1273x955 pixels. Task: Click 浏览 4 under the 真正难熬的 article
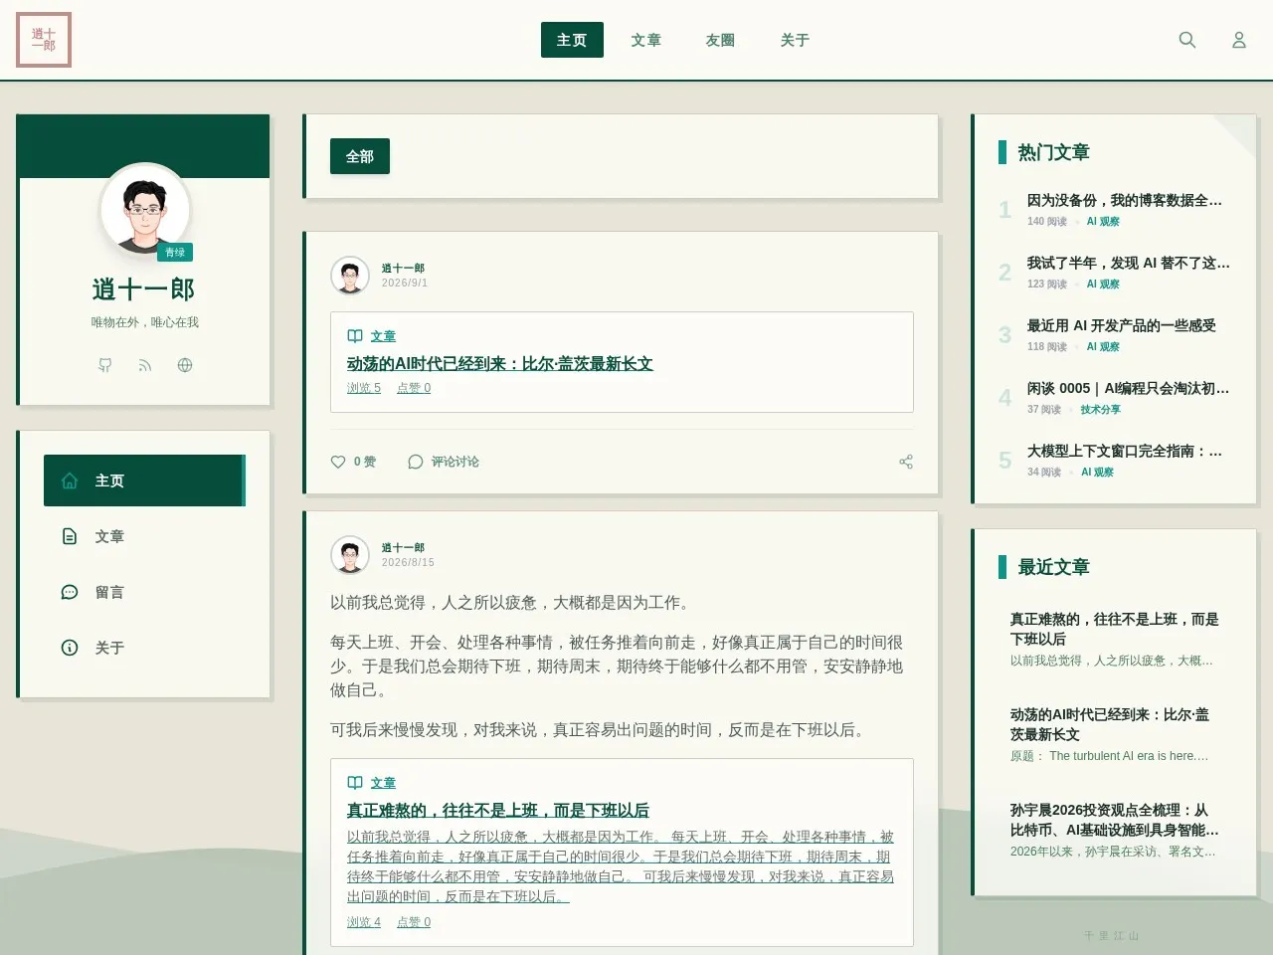[364, 922]
